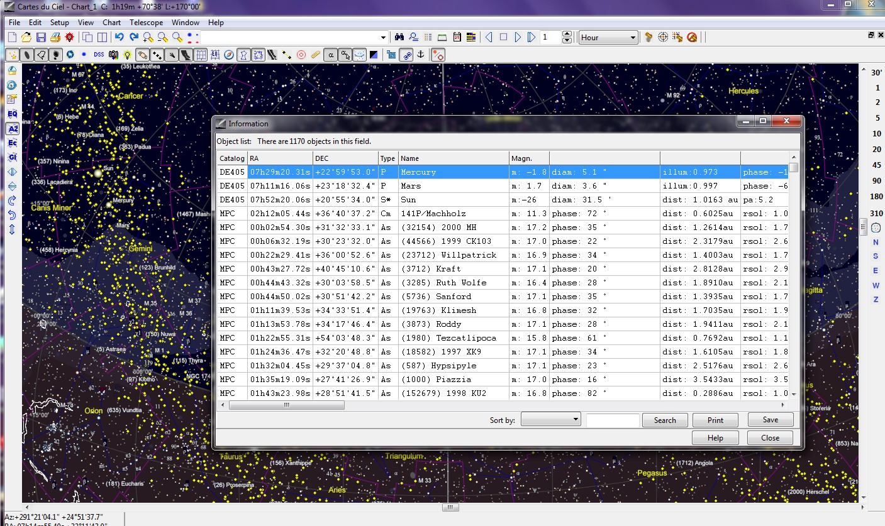Click the Name column header
This screenshot has width=885, height=526.
click(x=454, y=158)
